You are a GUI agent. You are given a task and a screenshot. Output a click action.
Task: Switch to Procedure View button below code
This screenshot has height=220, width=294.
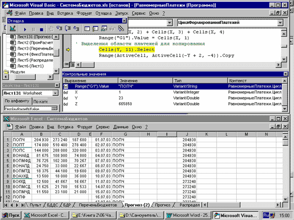pyautogui.click(x=66, y=65)
